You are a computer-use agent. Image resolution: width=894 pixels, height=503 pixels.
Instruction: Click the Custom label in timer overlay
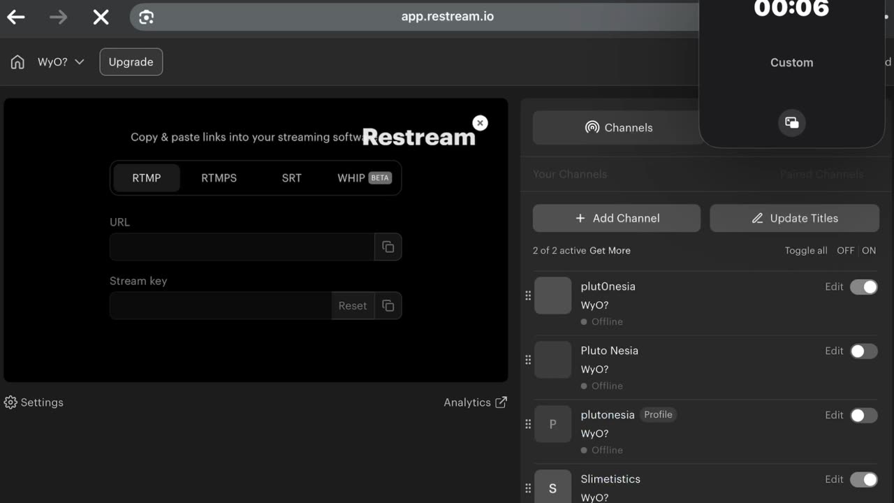coord(791,63)
